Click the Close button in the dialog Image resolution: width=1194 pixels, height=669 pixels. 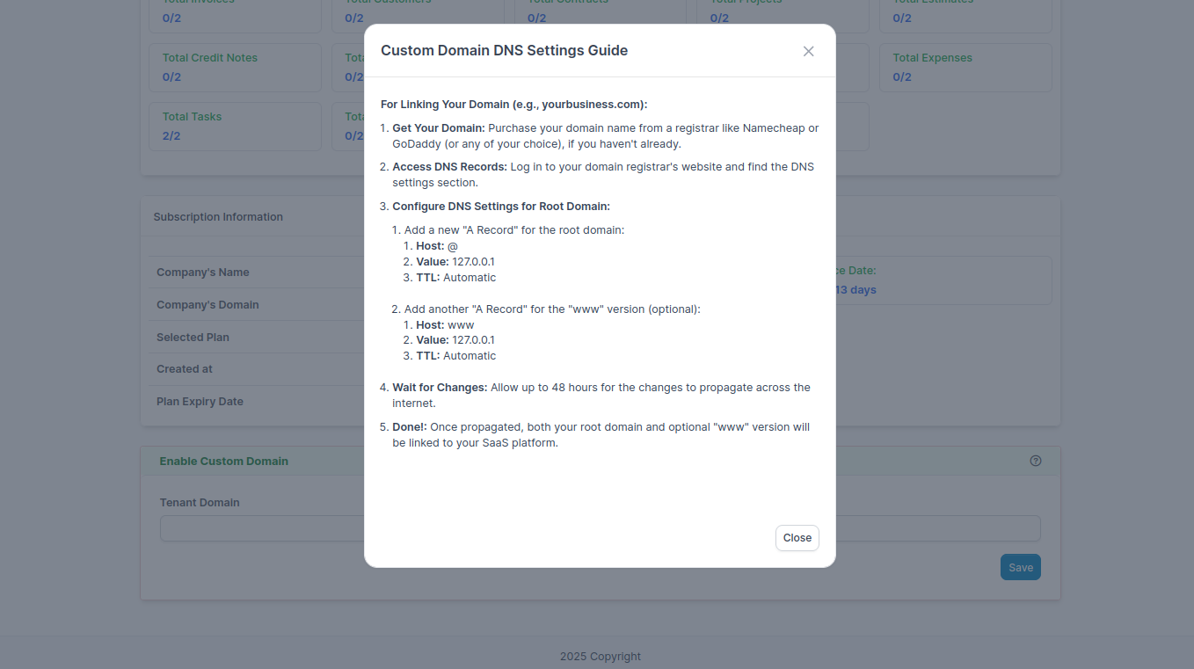click(797, 537)
